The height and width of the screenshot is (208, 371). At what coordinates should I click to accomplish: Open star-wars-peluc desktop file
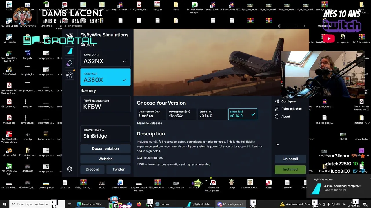point(250,184)
